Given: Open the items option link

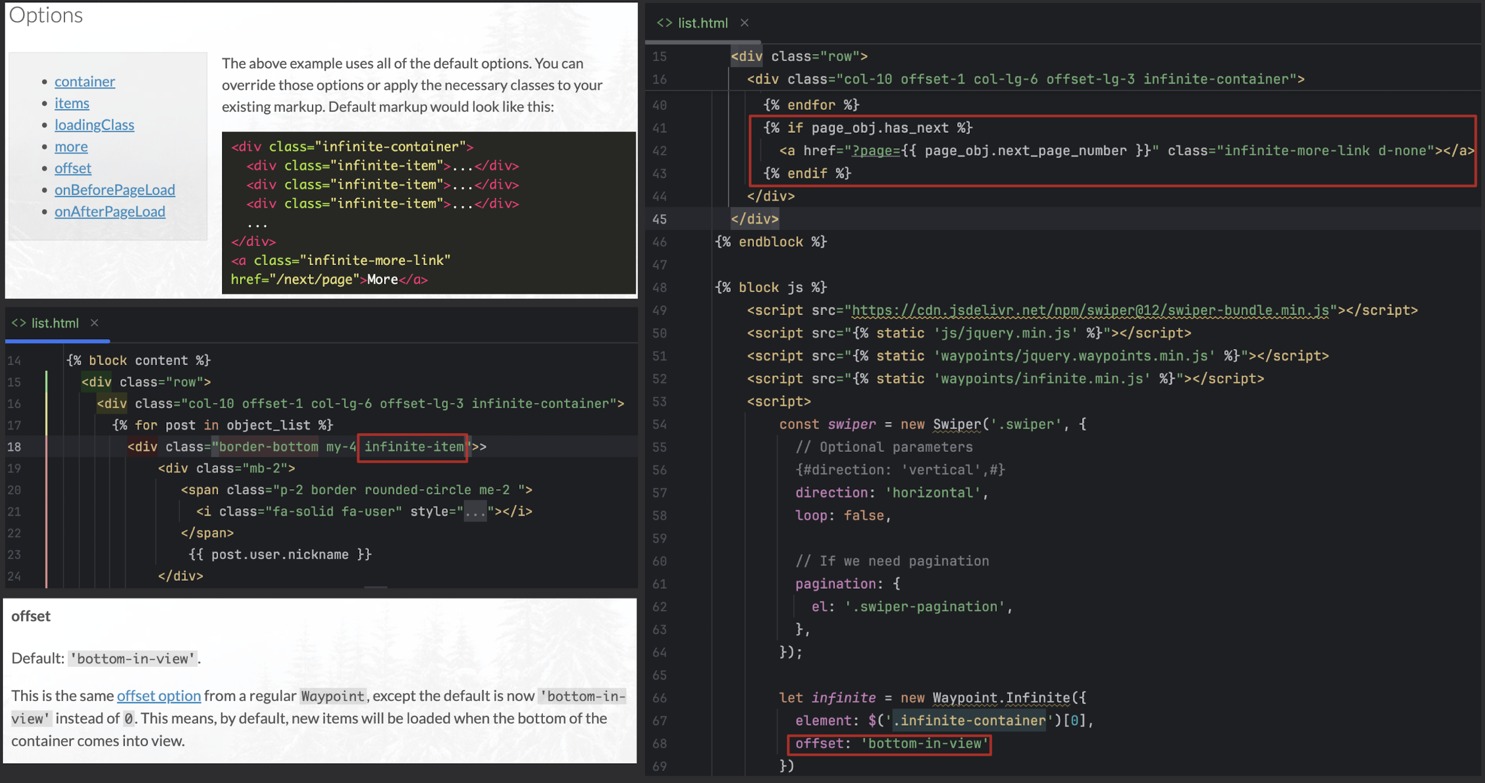Looking at the screenshot, I should [72, 103].
